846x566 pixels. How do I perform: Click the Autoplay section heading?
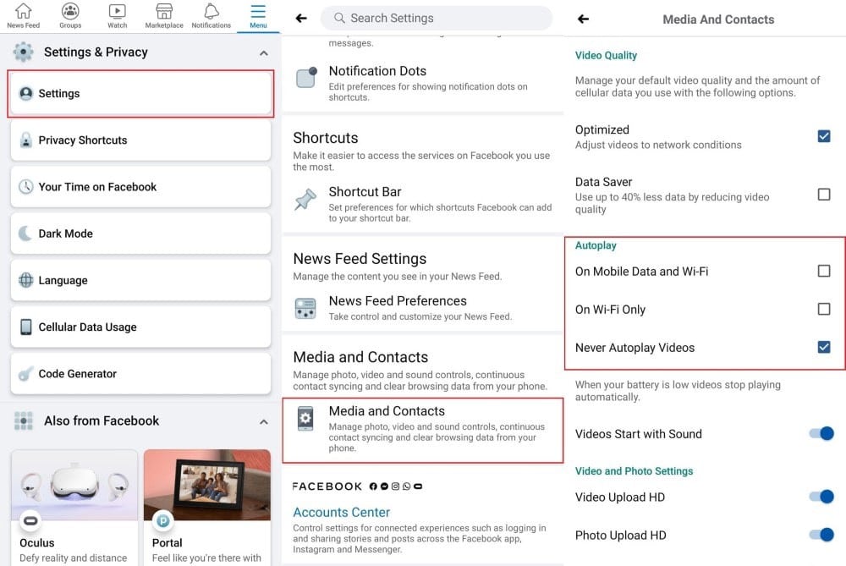pyautogui.click(x=596, y=245)
